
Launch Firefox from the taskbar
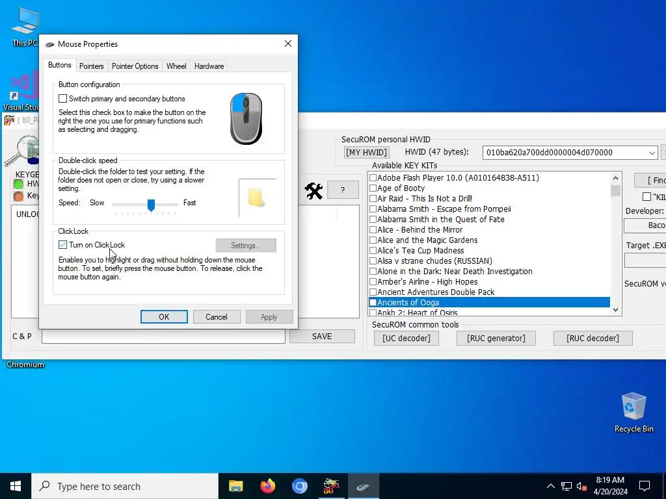tap(267, 486)
